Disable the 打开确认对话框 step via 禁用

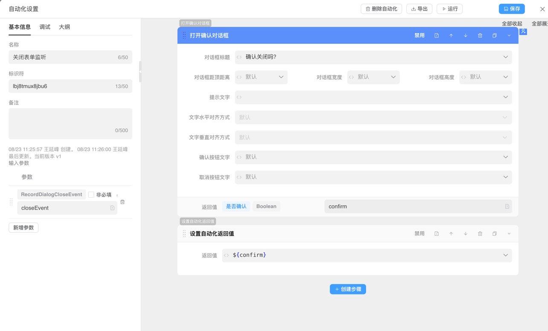coord(420,35)
